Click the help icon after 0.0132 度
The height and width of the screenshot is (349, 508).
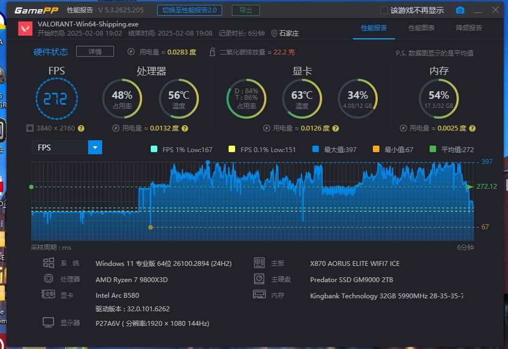185,128
